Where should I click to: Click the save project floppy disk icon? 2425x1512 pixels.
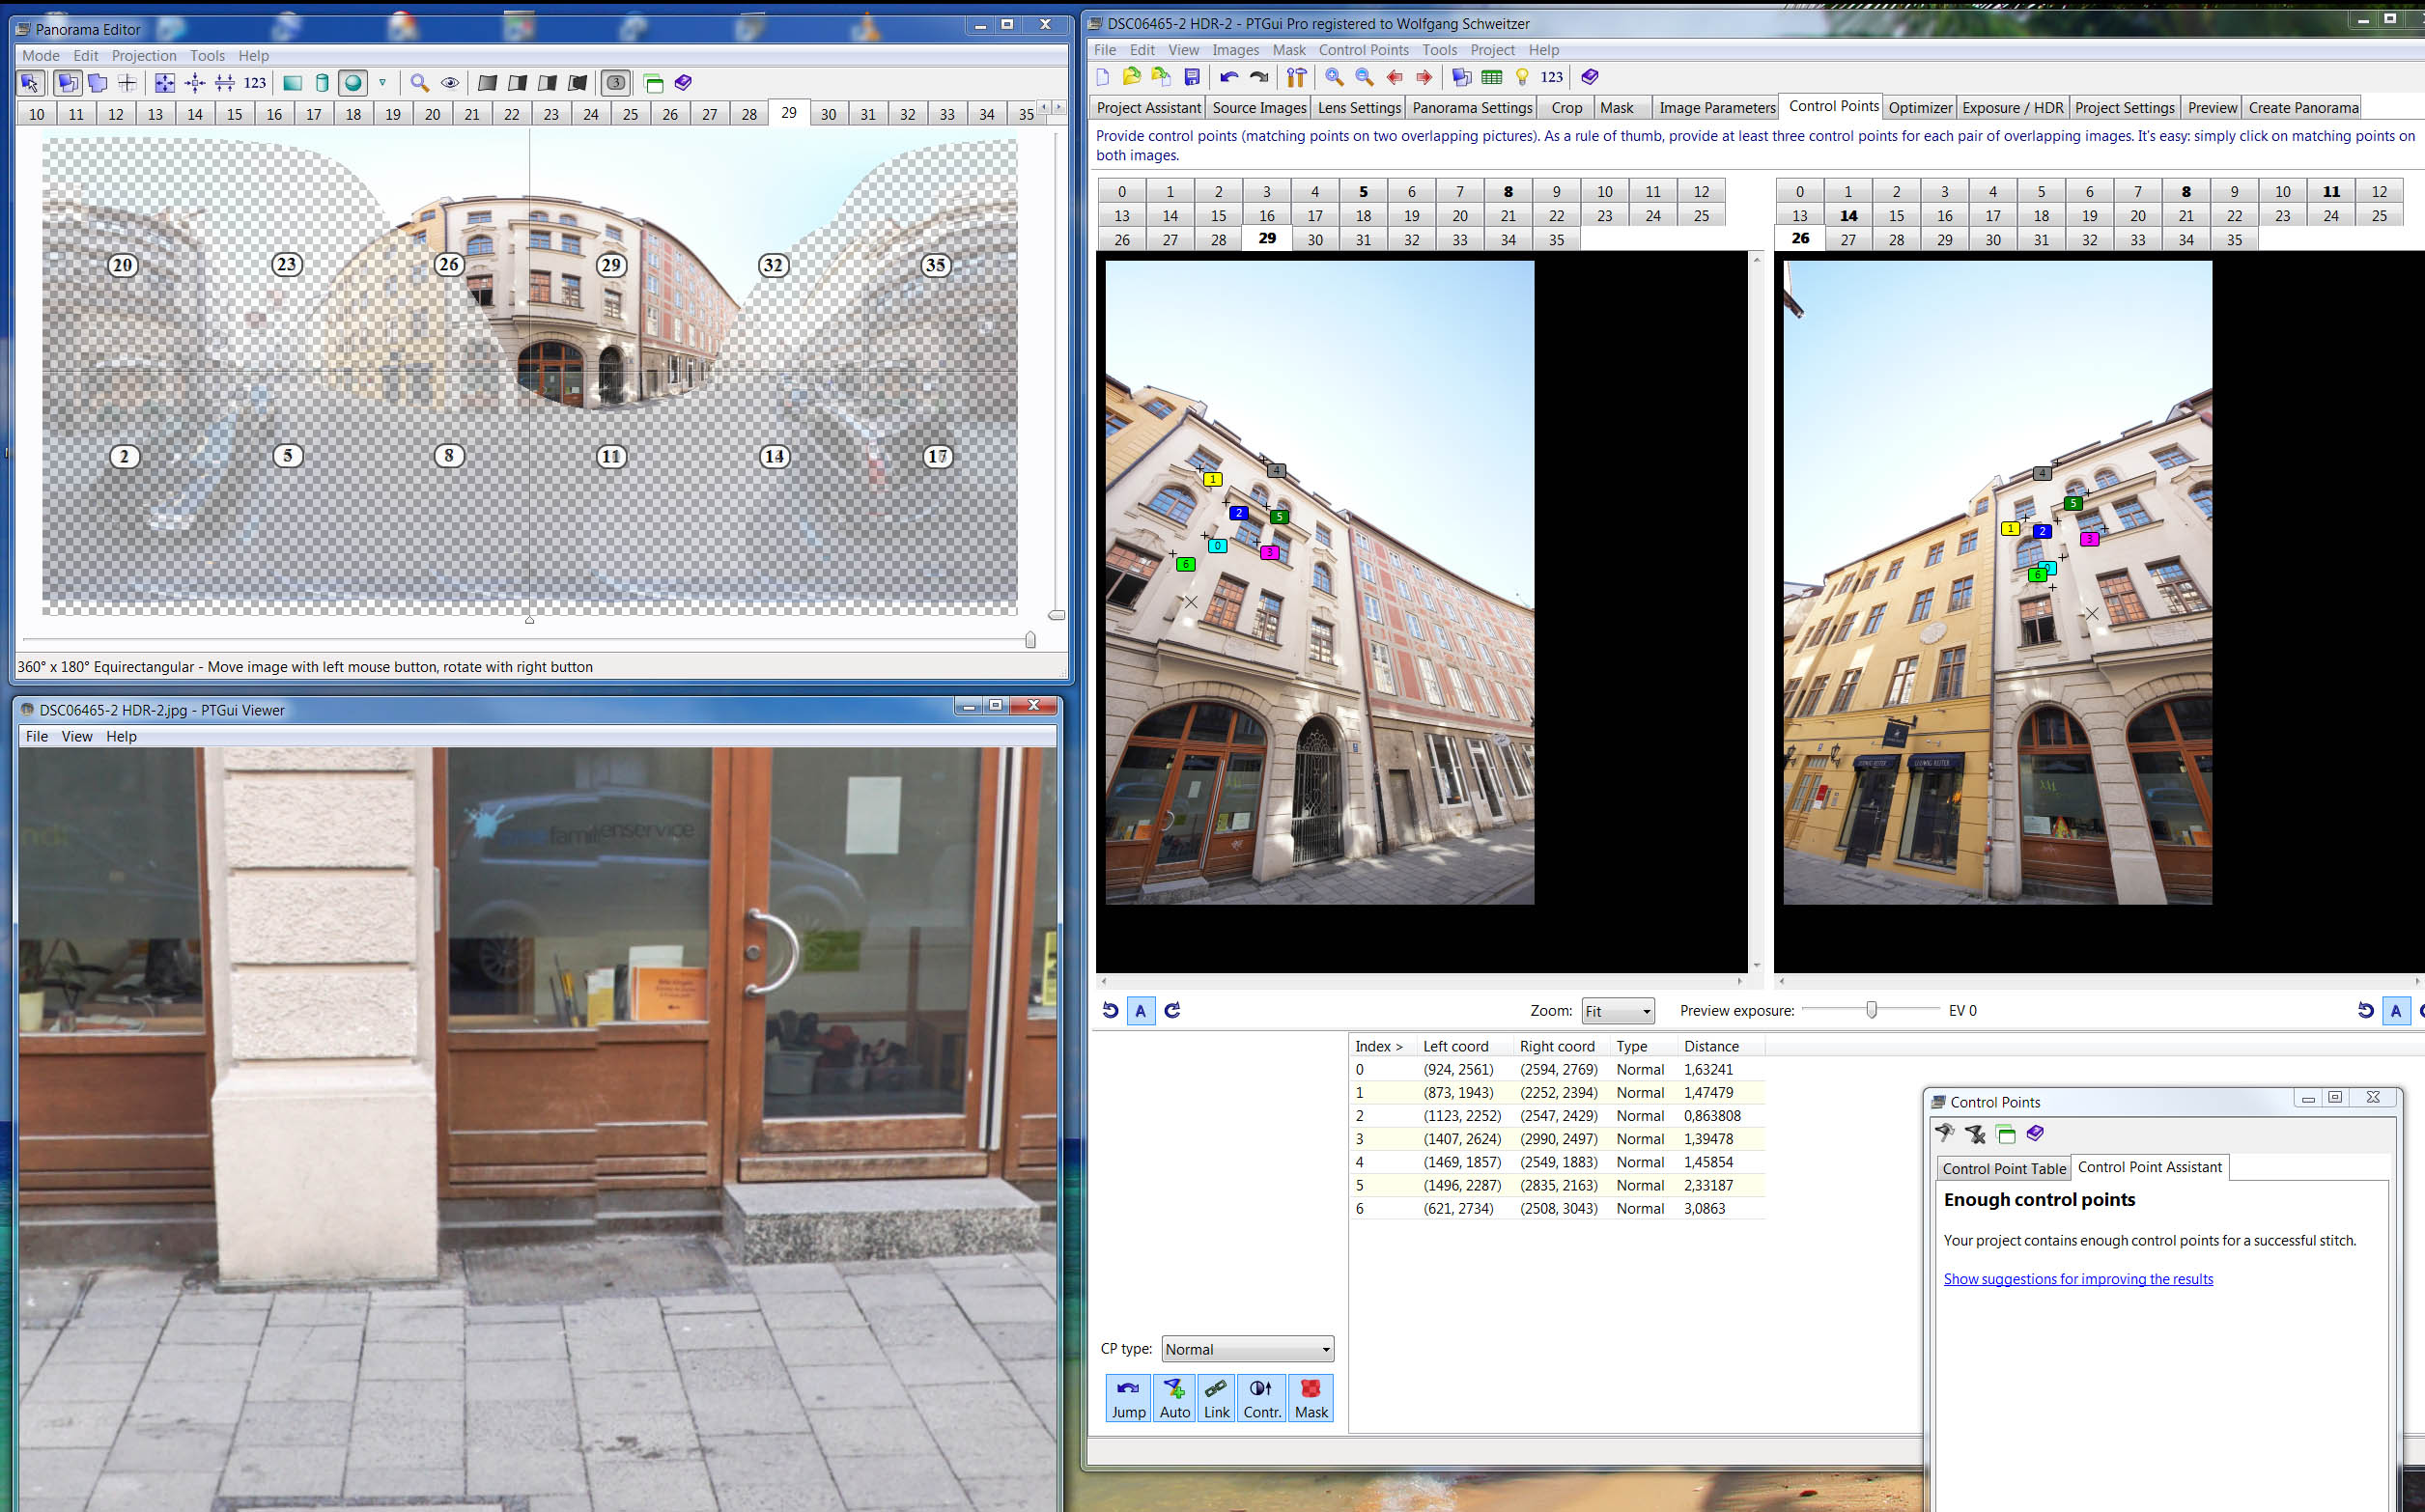[1192, 77]
